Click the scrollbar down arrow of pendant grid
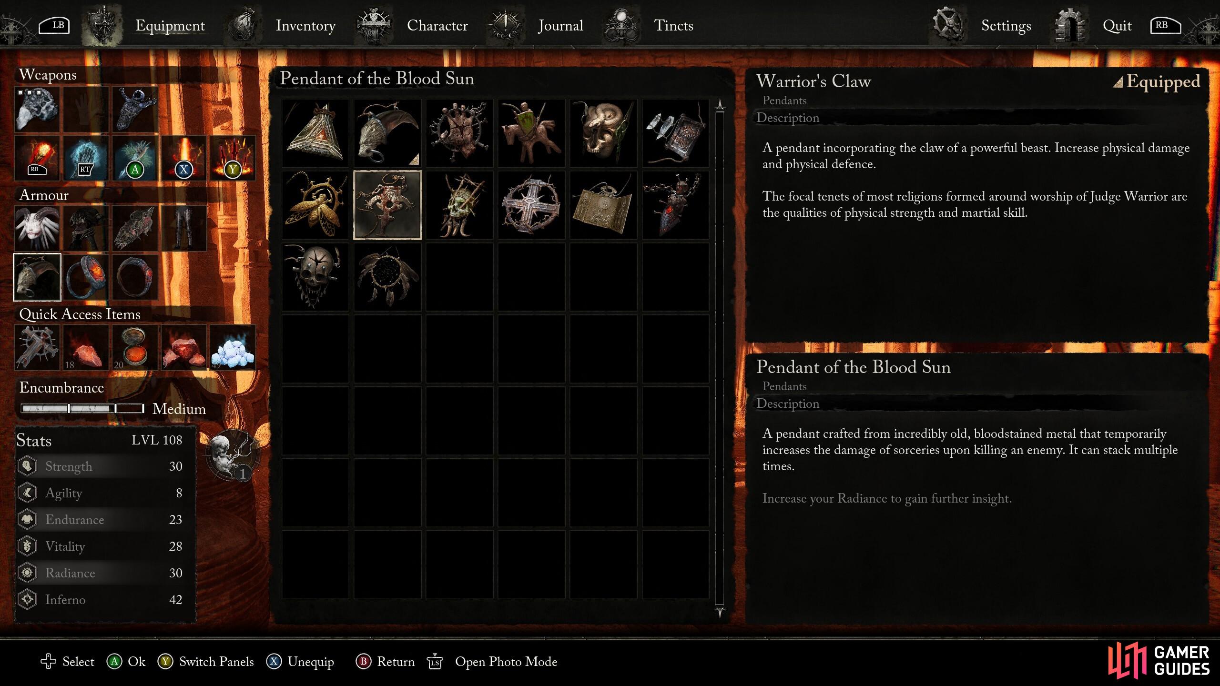 pyautogui.click(x=720, y=612)
